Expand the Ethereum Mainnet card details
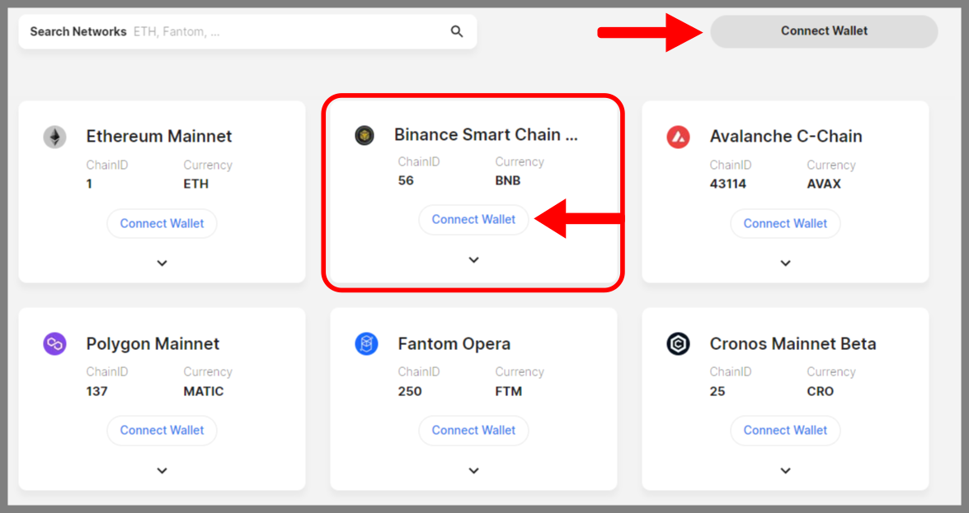969x513 pixels. point(162,263)
